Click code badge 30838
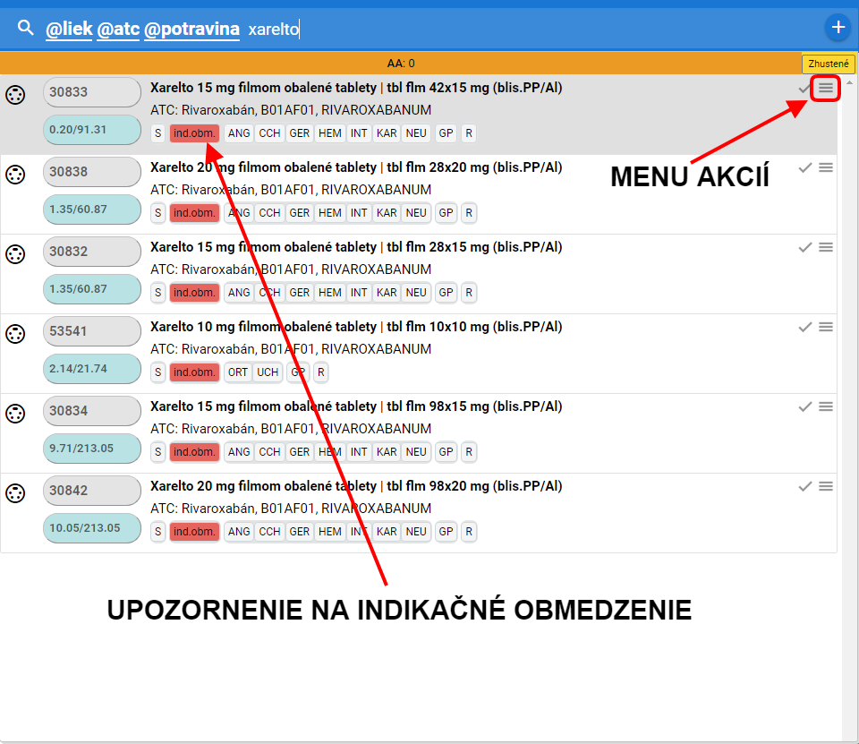 92,172
